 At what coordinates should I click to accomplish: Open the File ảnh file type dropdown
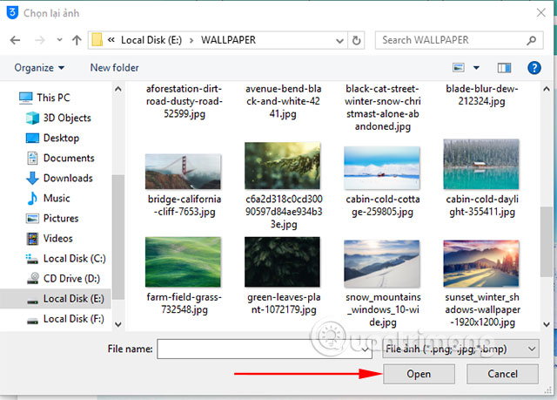coord(460,349)
